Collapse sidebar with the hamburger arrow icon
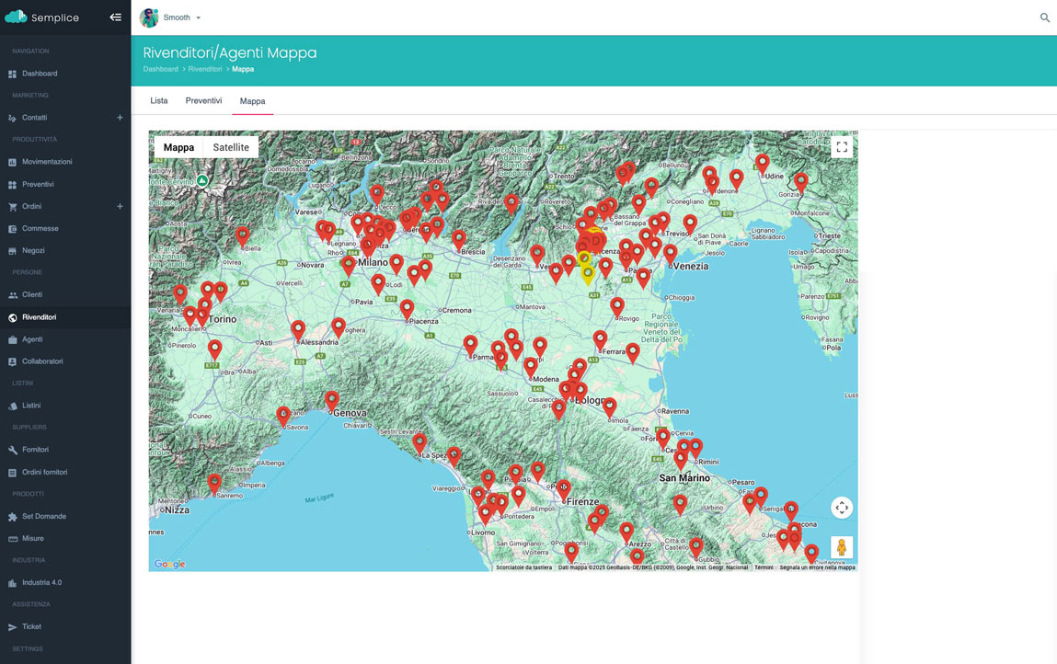Image resolution: width=1057 pixels, height=664 pixels. [115, 17]
